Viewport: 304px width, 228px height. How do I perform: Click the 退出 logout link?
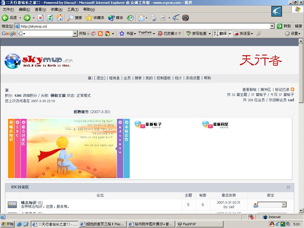(100, 78)
